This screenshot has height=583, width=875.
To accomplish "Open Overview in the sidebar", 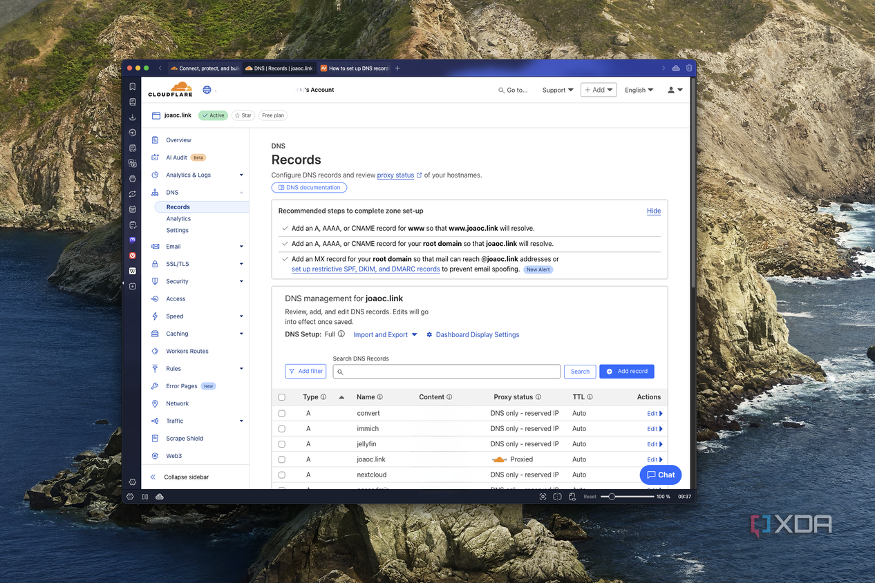I will [178, 140].
